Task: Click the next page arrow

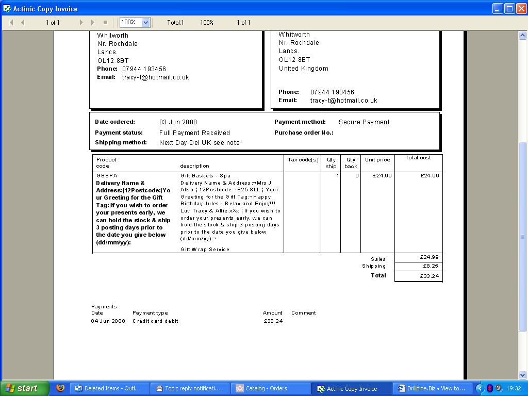Action: point(81,23)
